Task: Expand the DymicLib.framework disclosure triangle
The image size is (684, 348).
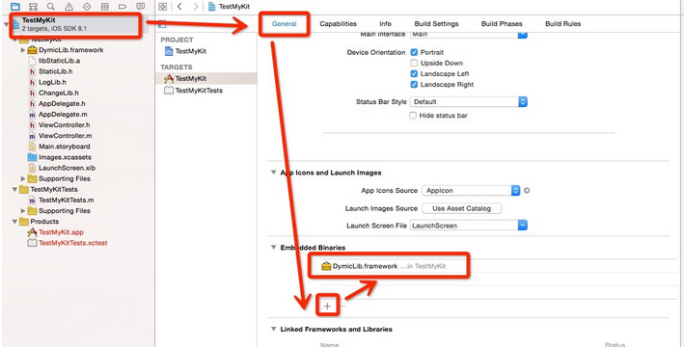Action: (x=23, y=50)
